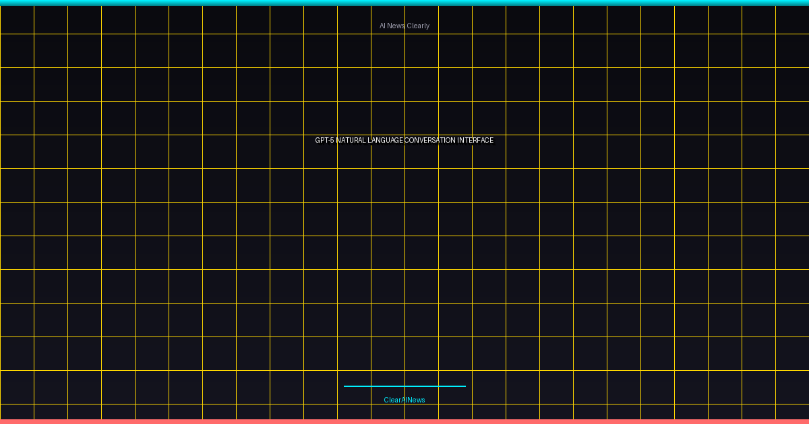
Task: Click the coral red bar along the bottom edge
Action: (x=404, y=421)
